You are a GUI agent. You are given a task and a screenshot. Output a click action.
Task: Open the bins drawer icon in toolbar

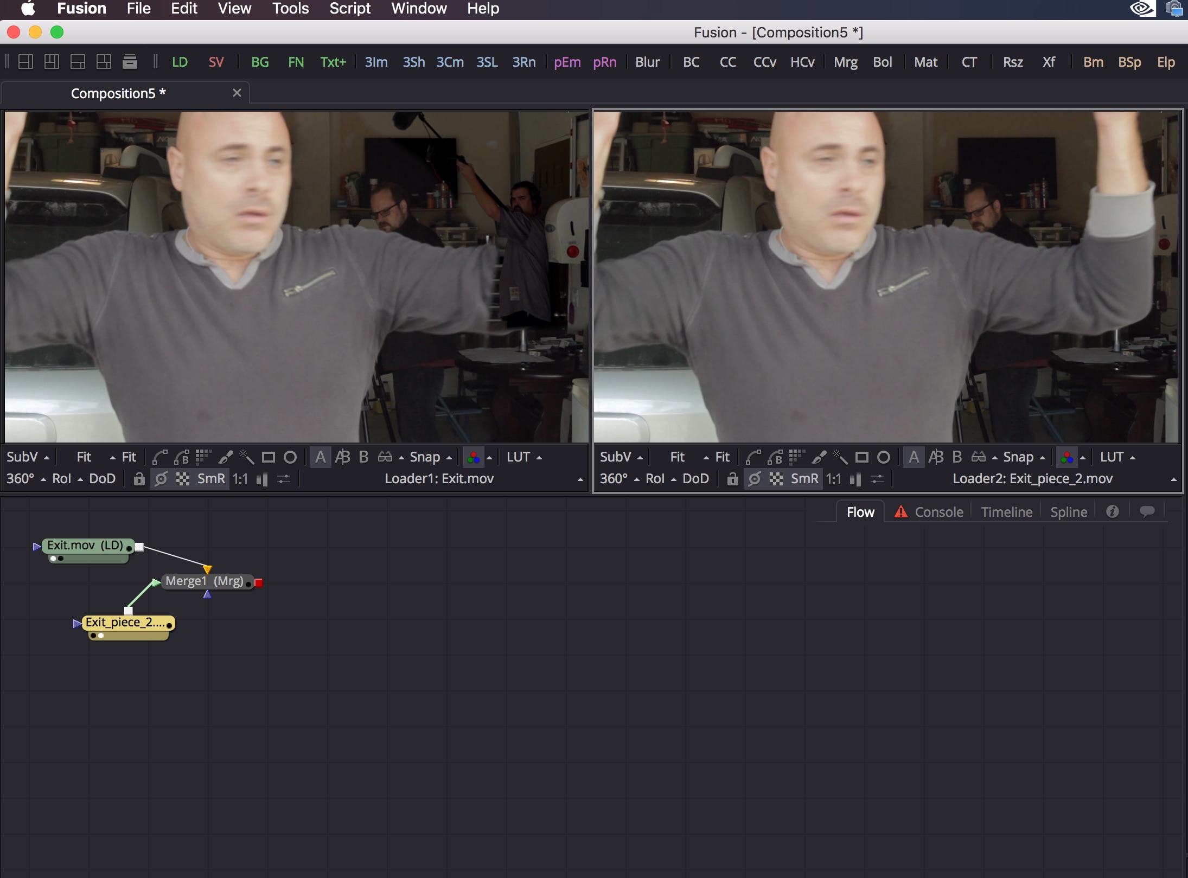pos(130,62)
